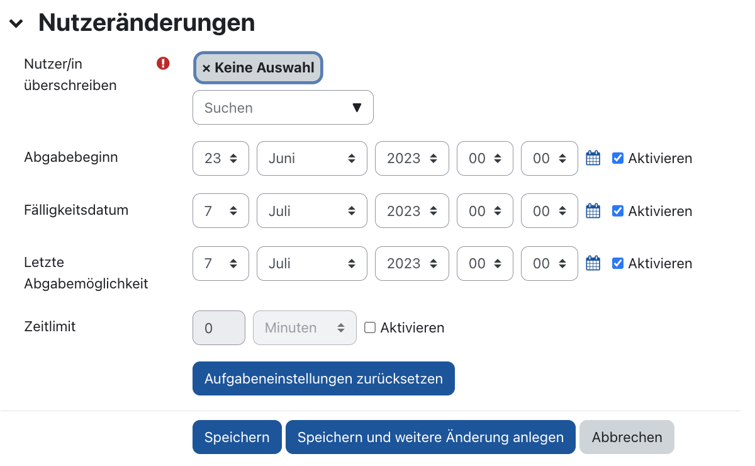Remove 'Keine Auswahl' using the × icon
Screen dimensions: 755x466
click(x=207, y=67)
